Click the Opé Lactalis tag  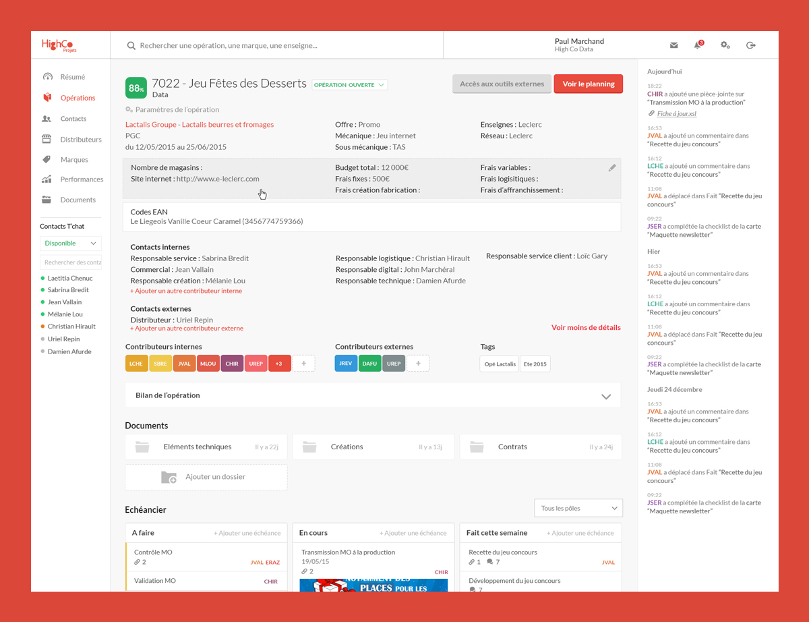click(500, 364)
